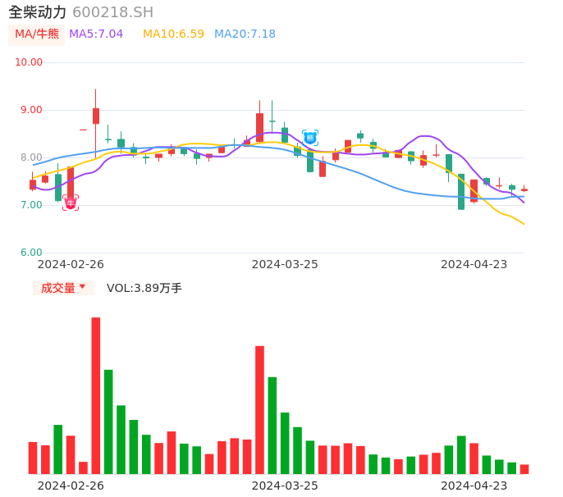Open the 成交量 indicator dropdown

click(x=63, y=288)
